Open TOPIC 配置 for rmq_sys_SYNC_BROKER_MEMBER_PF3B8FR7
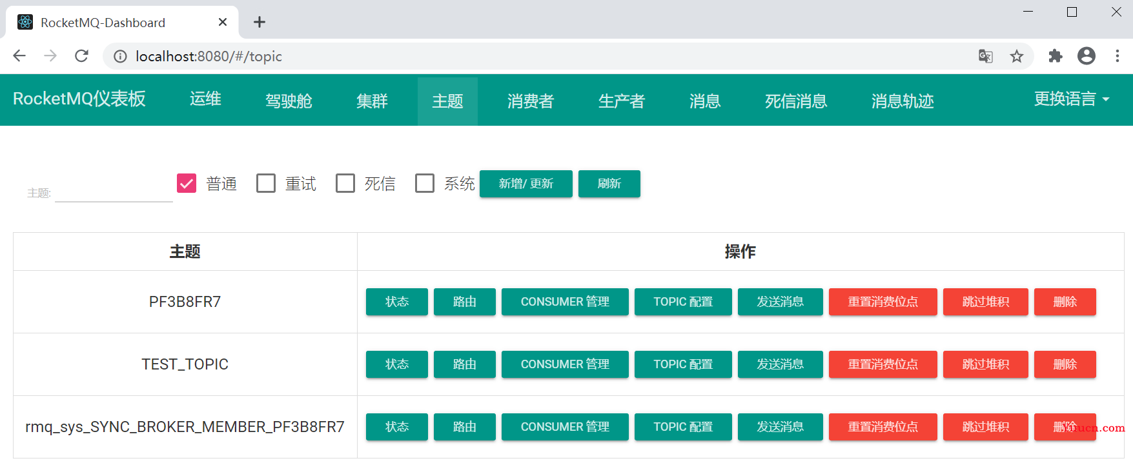This screenshot has height=463, width=1133. pyautogui.click(x=683, y=427)
